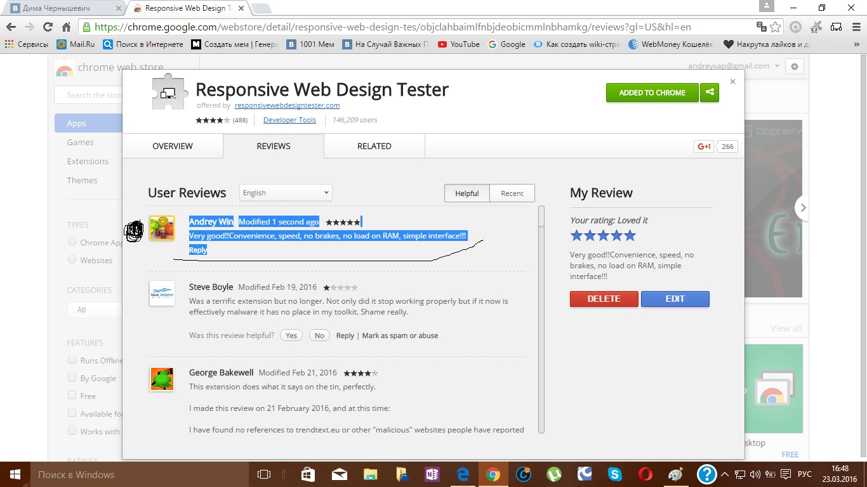The width and height of the screenshot is (867, 487).
Task: Check the Works with Google Drive box
Action: [72, 431]
